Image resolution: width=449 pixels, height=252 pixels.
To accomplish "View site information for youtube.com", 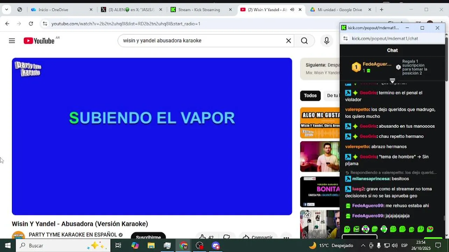I will (44, 24).
